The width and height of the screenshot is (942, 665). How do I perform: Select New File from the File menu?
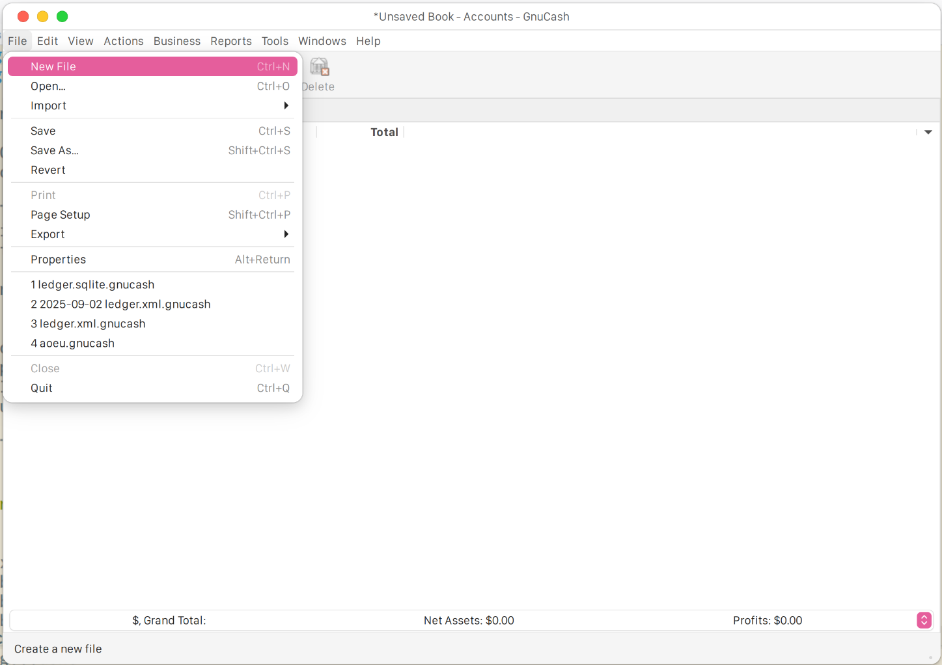tap(53, 66)
